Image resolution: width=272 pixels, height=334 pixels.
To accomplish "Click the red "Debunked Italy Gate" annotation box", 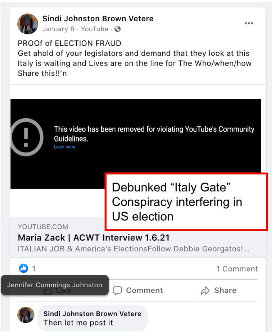I will tap(186, 201).
